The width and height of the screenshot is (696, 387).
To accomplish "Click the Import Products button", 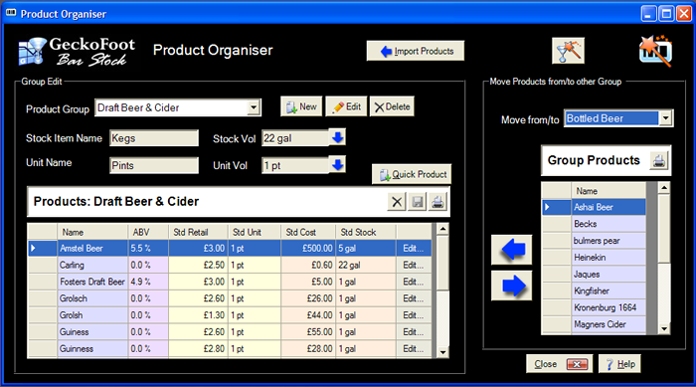I will tap(416, 51).
